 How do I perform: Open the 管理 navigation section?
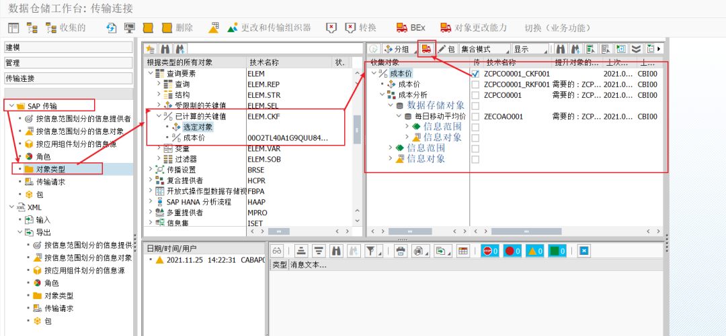point(68,63)
